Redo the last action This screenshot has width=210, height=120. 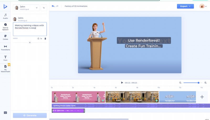point(57,6)
